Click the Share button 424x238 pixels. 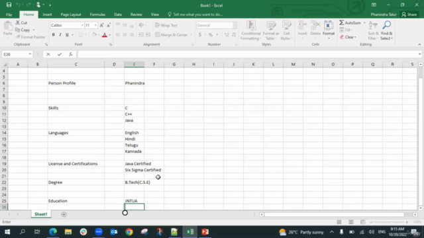click(x=409, y=15)
